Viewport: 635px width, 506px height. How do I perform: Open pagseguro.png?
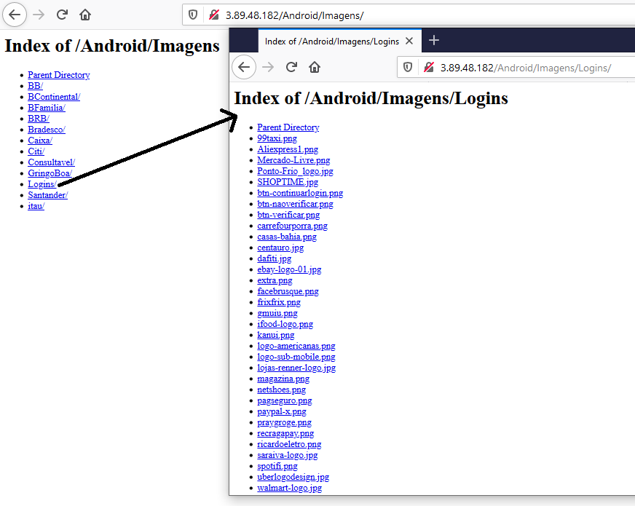285,400
